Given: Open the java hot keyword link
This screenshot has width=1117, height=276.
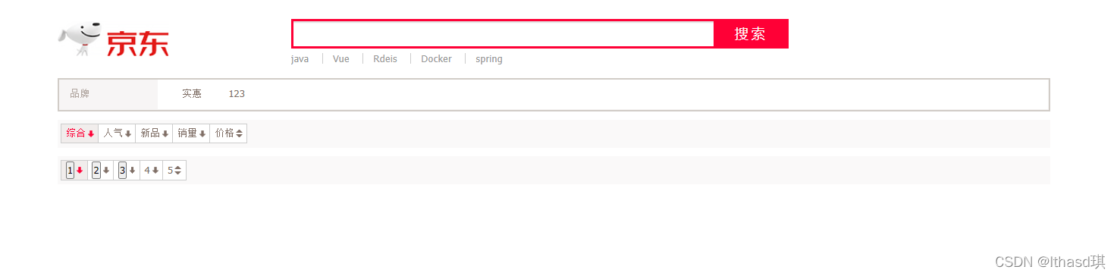Looking at the screenshot, I should (x=300, y=59).
